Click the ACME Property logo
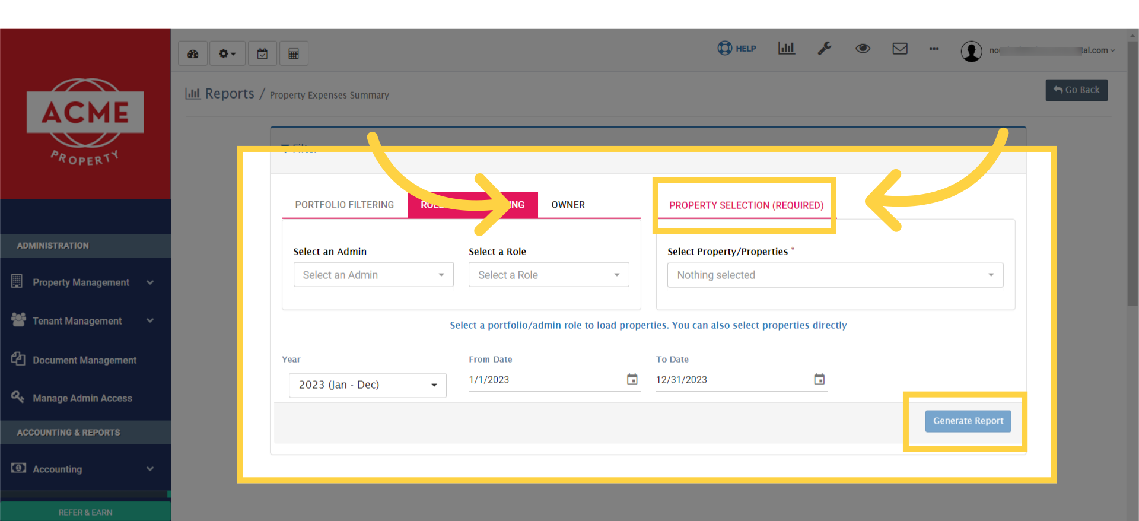This screenshot has height=521, width=1139. (85, 121)
